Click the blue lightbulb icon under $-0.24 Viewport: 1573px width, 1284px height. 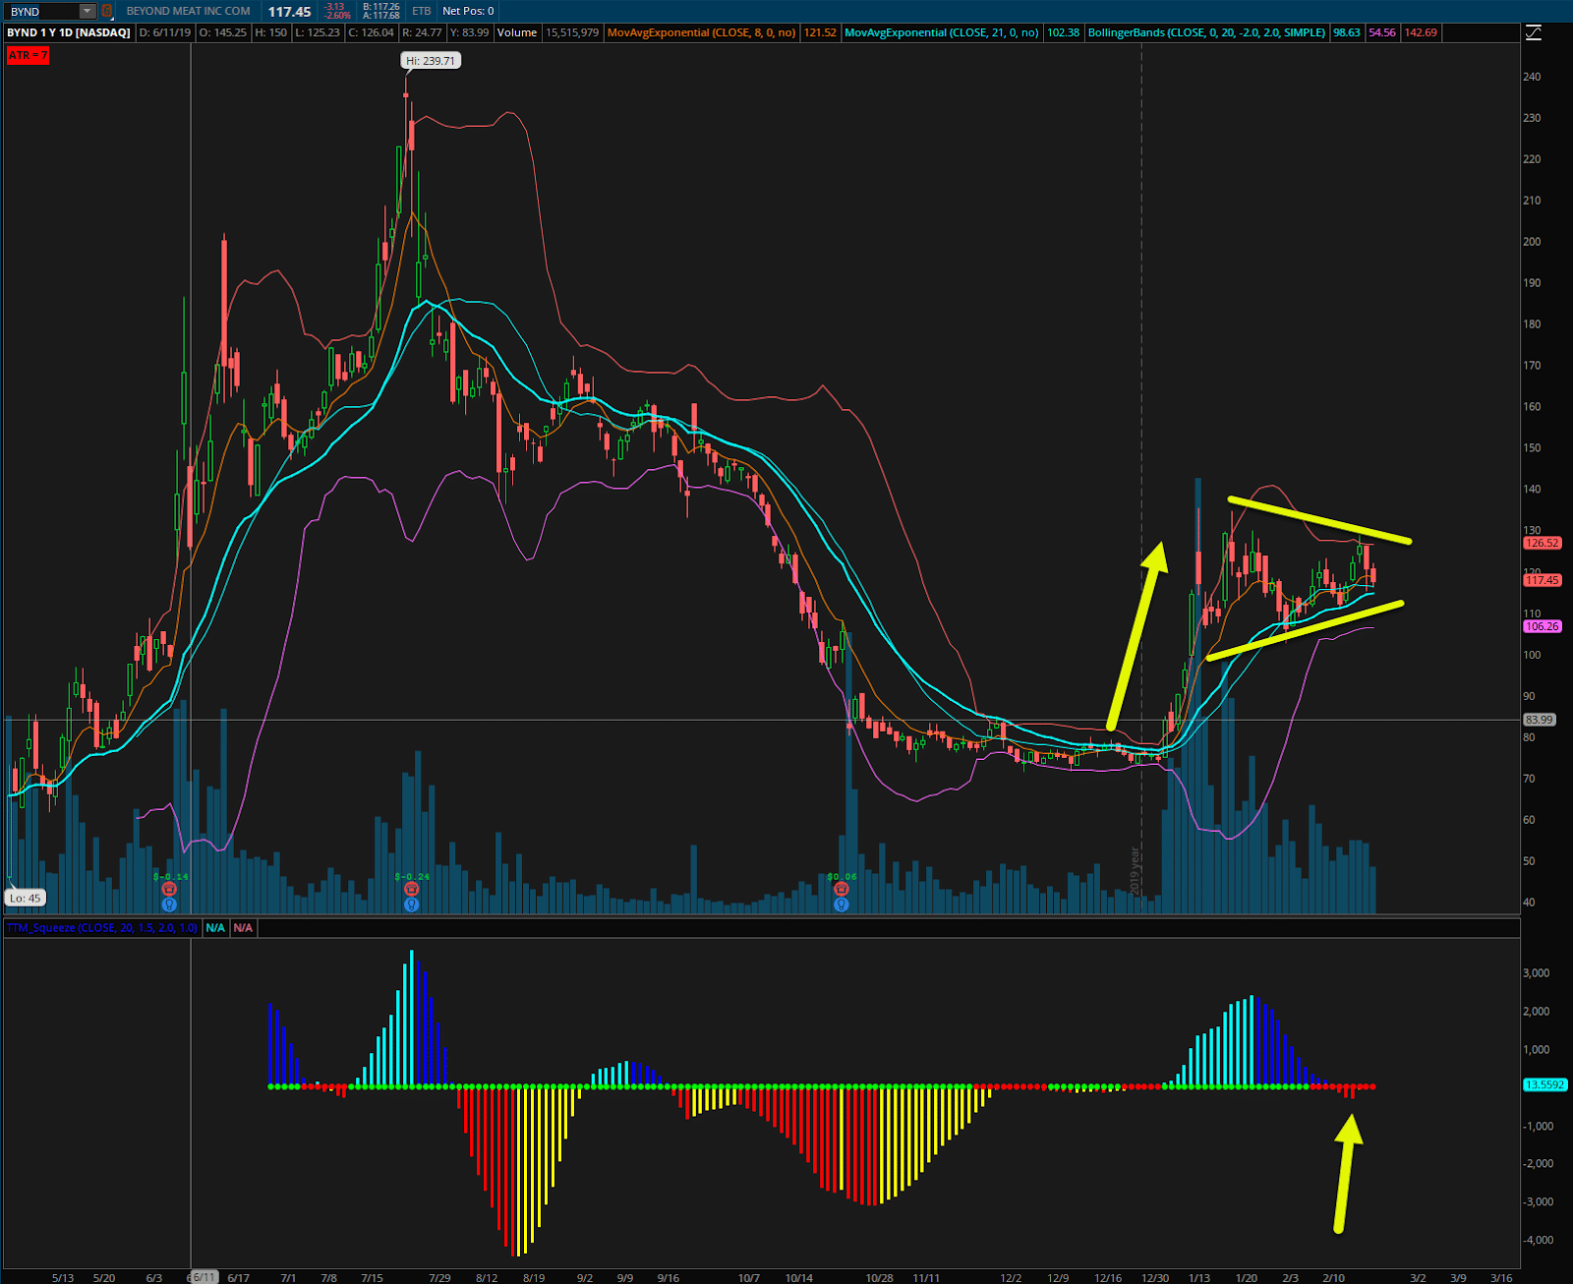[412, 905]
